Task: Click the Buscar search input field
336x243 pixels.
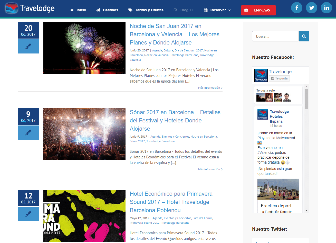Action: pyautogui.click(x=275, y=36)
